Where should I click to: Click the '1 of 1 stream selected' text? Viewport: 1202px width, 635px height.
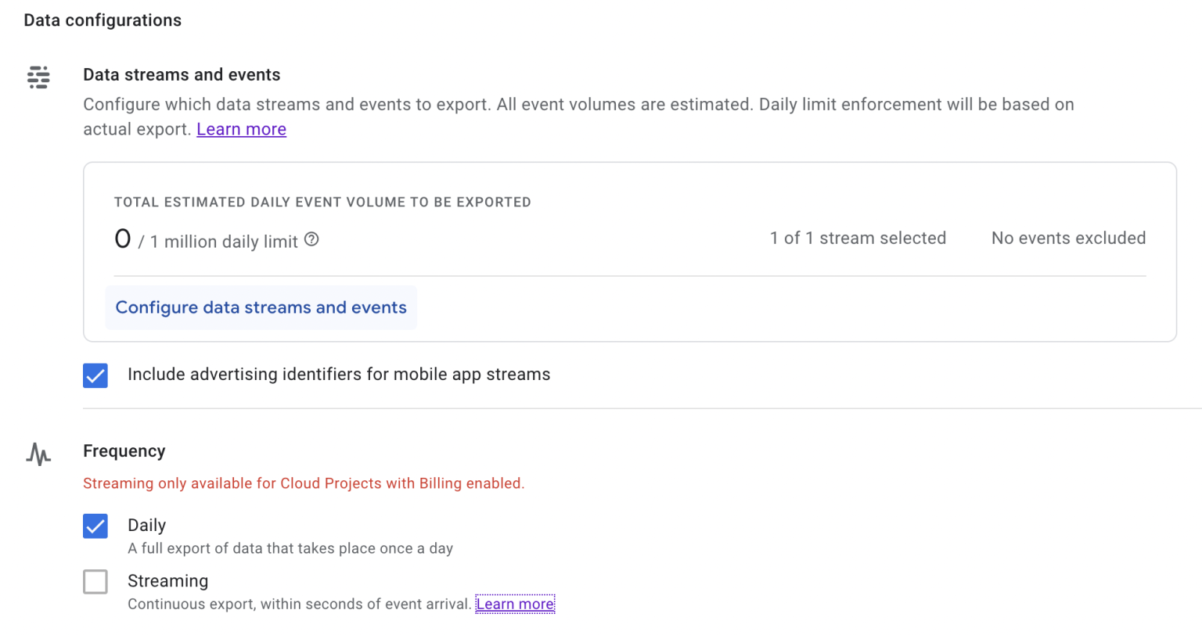(858, 239)
